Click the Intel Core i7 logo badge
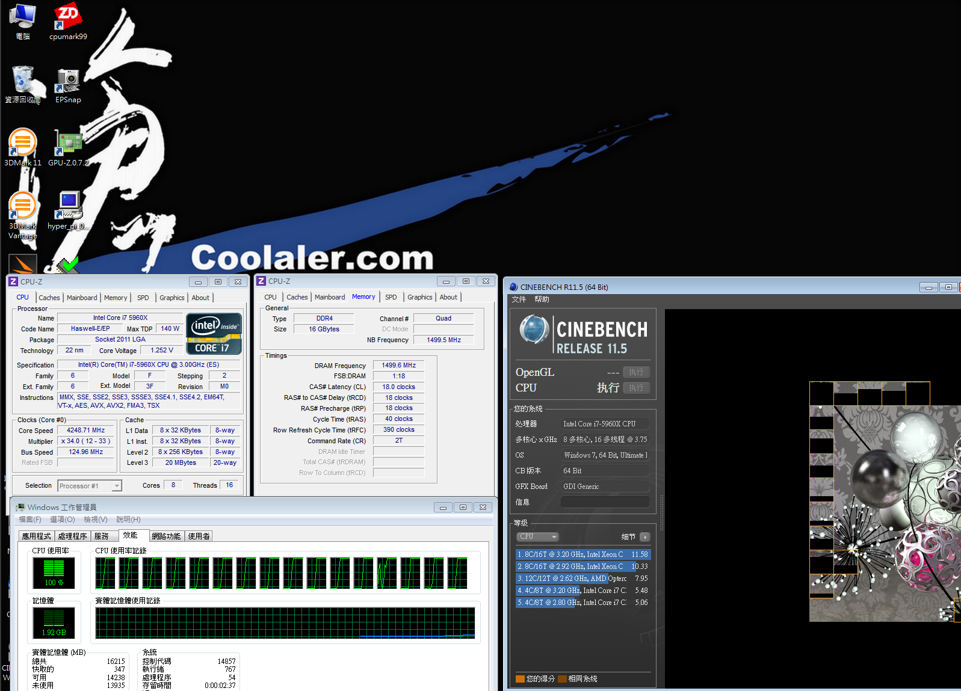Image resolution: width=961 pixels, height=691 pixels. (214, 333)
